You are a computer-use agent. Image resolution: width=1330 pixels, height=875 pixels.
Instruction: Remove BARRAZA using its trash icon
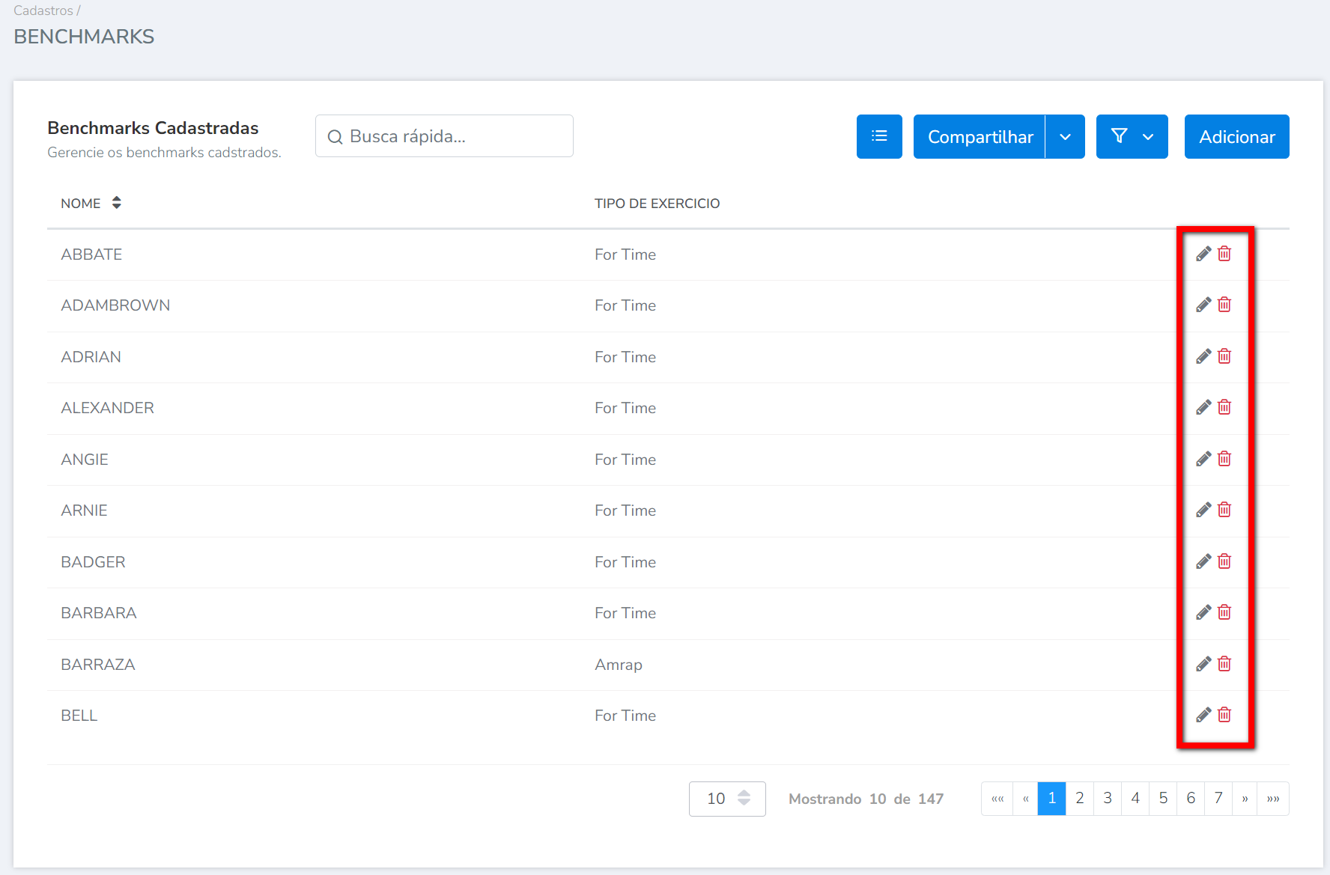click(x=1224, y=664)
